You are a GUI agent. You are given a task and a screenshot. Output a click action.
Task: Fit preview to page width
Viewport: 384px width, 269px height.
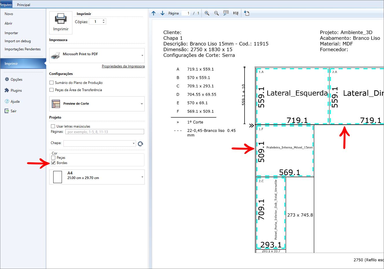coord(236,13)
